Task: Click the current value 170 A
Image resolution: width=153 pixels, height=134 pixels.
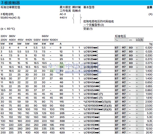Action: click(62, 109)
